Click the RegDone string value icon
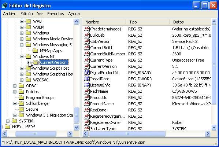219x147 pixels. (86, 110)
